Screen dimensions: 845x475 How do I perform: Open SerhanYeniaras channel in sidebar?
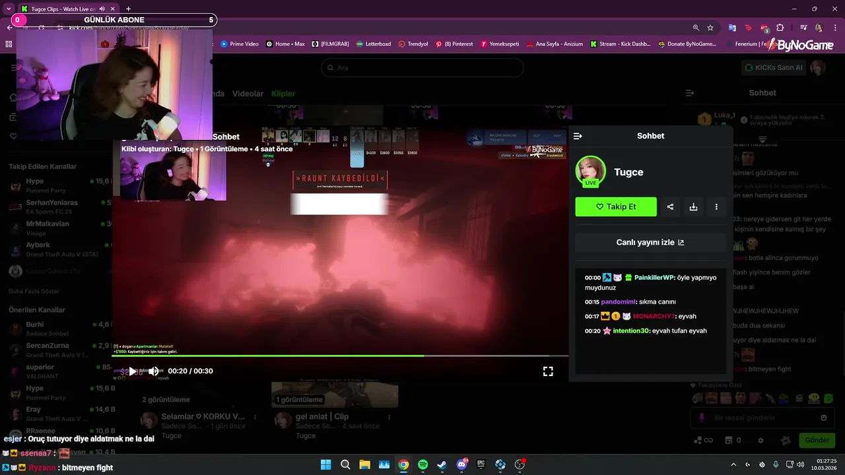[59, 206]
